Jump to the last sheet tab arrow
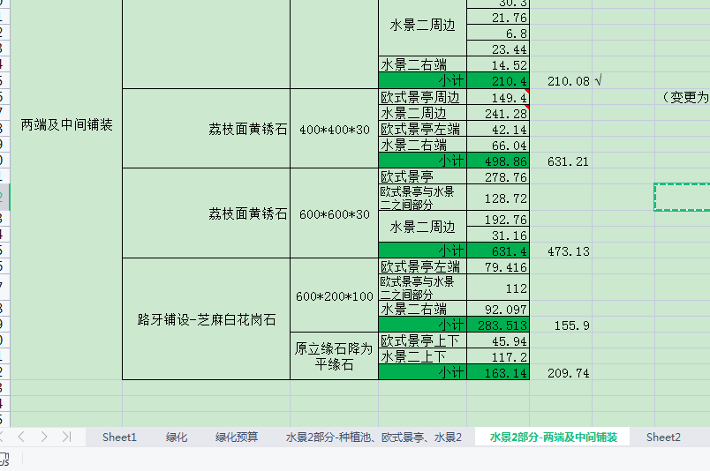Image resolution: width=710 pixels, height=471 pixels. coord(67,437)
